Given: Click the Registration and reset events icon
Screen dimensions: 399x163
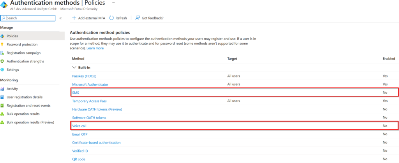Looking at the screenshot, I should point(3,106).
